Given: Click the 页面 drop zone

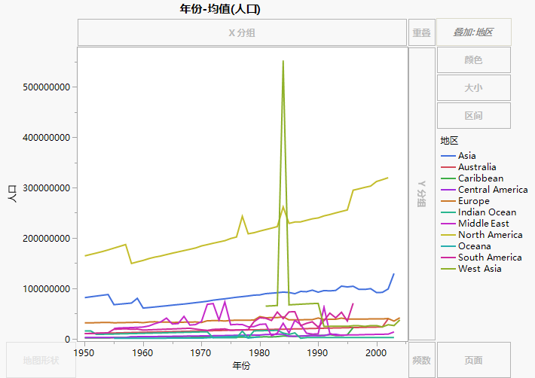Looking at the screenshot, I should [473, 360].
